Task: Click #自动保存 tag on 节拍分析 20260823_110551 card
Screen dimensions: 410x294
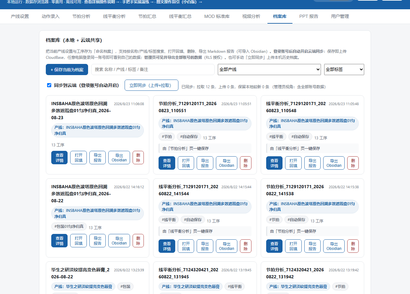Action: tap(189, 137)
